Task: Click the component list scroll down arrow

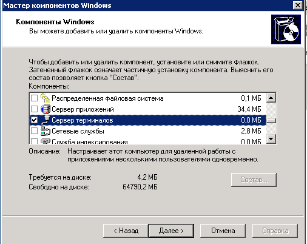Action: coord(271,139)
